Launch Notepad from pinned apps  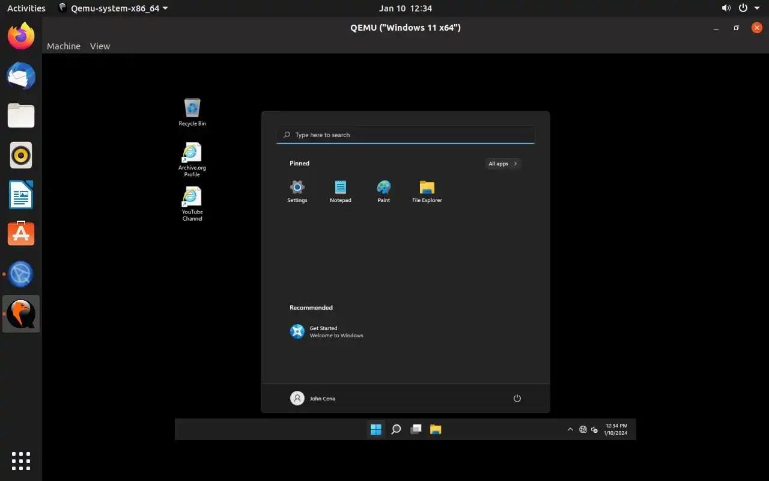341,192
